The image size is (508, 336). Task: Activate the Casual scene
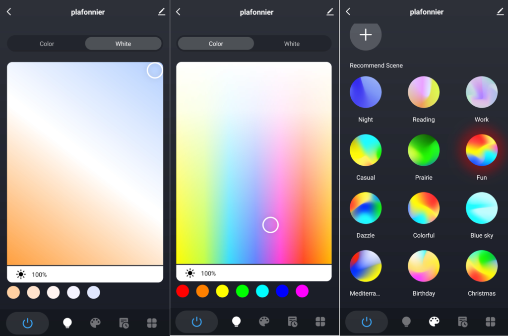[x=366, y=150]
